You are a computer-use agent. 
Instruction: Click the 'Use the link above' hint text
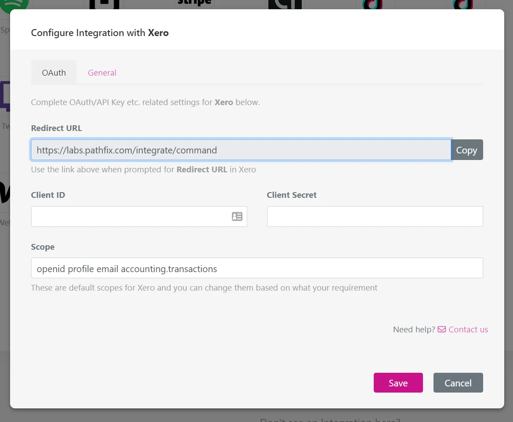pyautogui.click(x=143, y=170)
